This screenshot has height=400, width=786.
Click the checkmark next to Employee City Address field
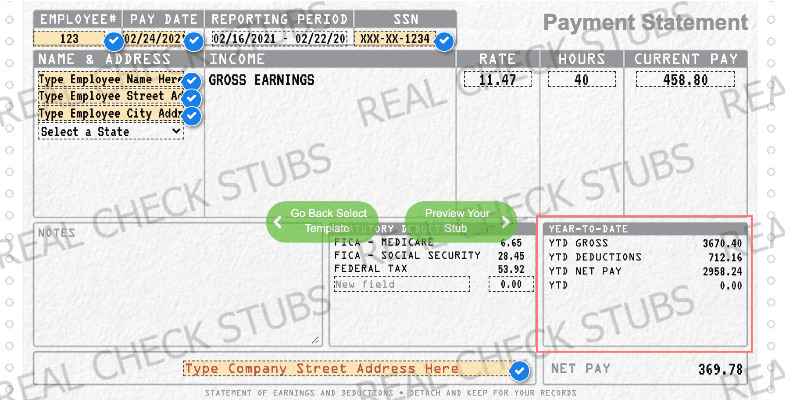191,116
